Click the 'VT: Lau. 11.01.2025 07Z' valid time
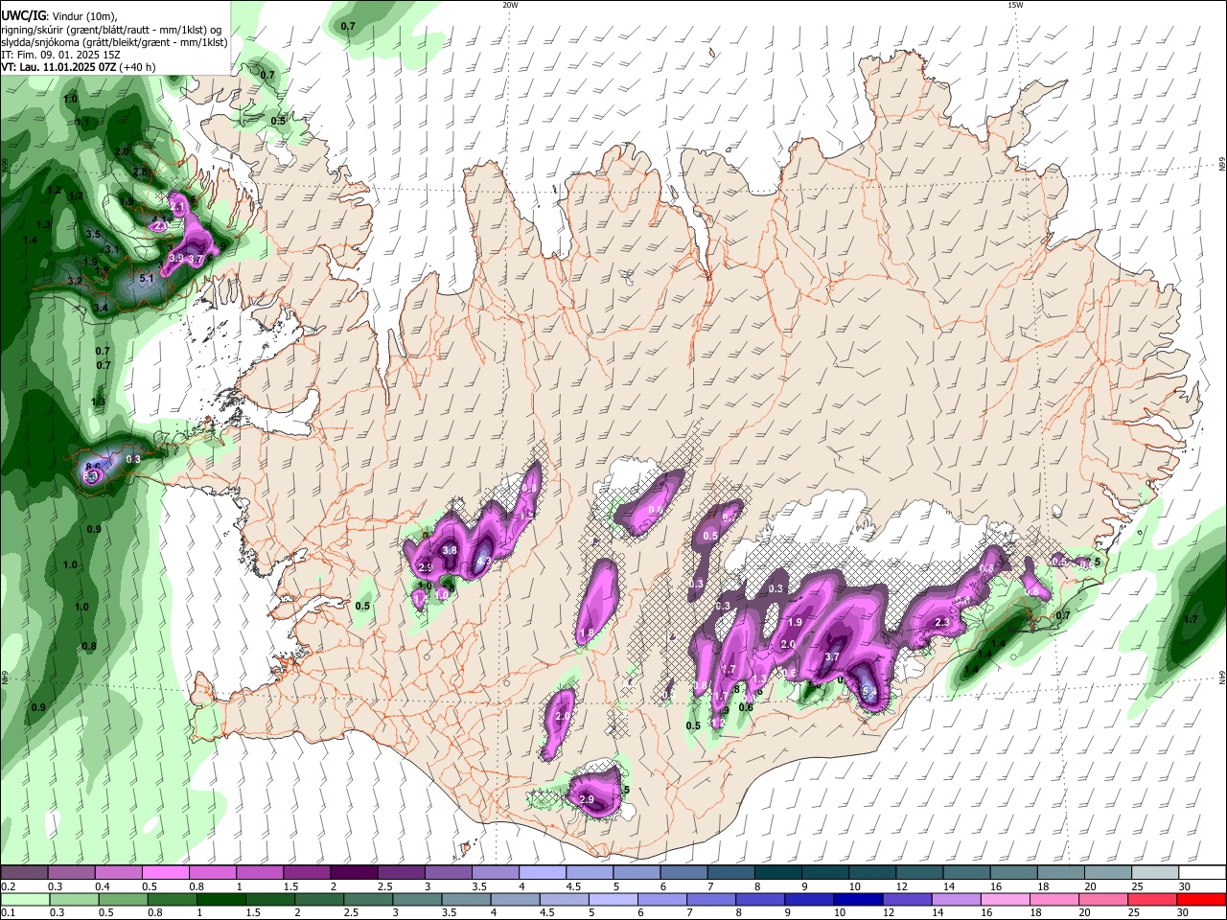The height and width of the screenshot is (920, 1227). [x=59, y=67]
